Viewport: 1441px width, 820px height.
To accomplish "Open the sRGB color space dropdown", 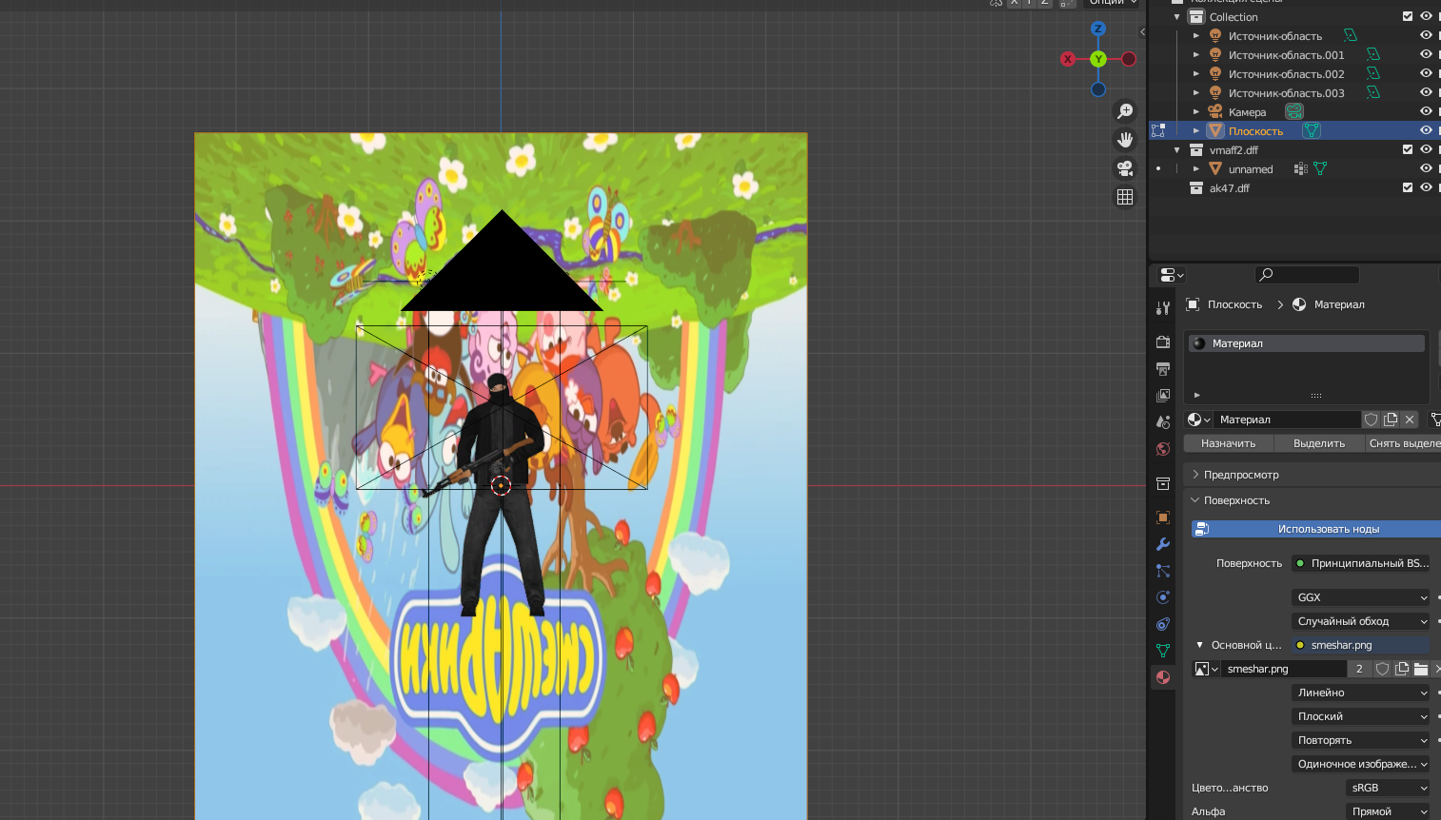I will (x=1388, y=788).
